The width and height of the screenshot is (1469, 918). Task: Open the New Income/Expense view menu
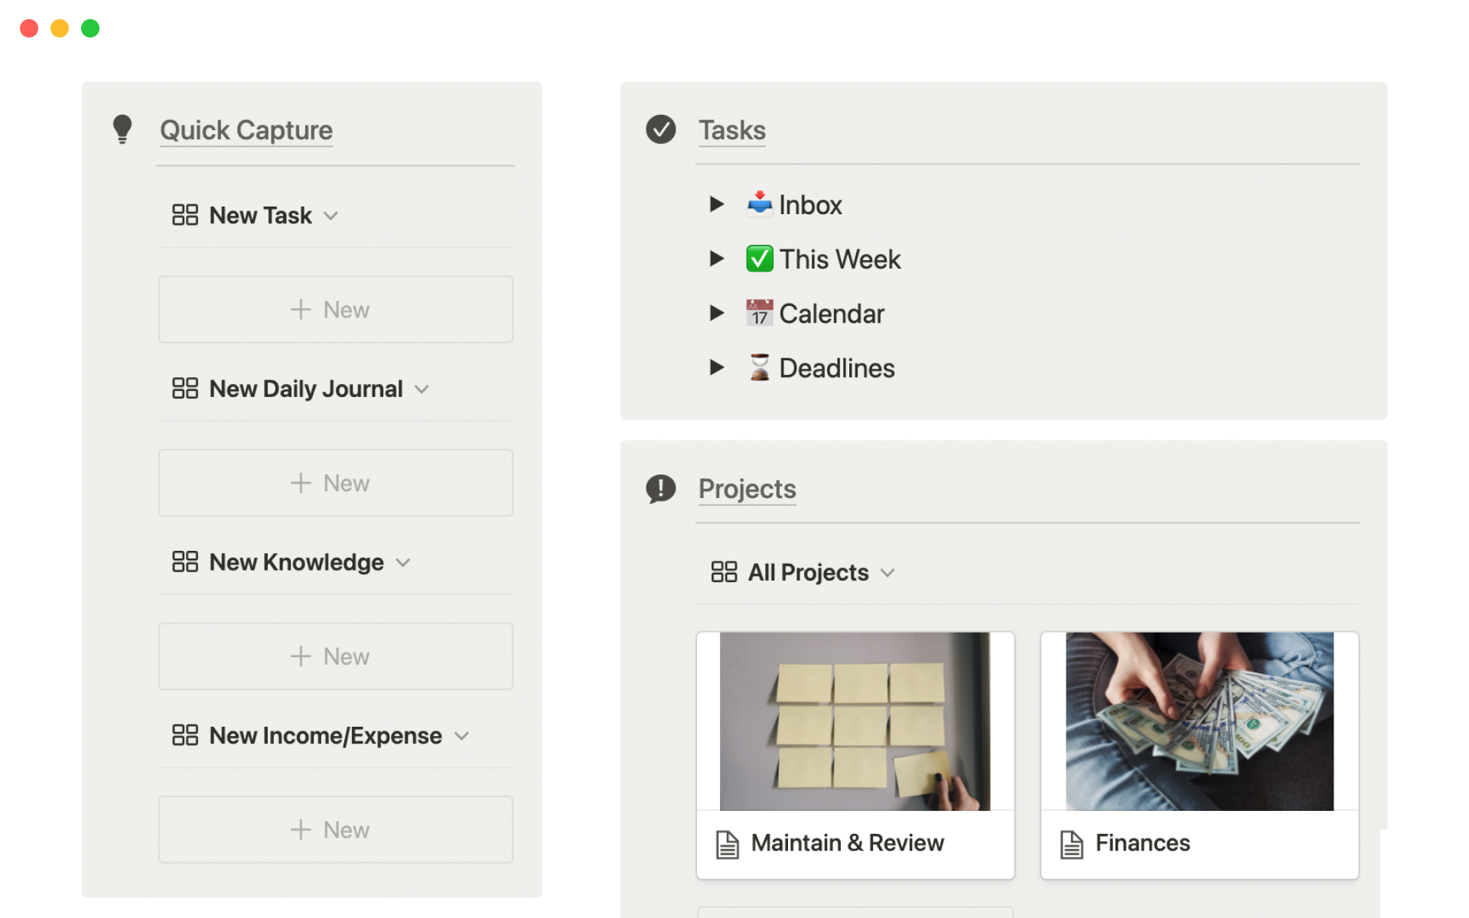(x=461, y=736)
